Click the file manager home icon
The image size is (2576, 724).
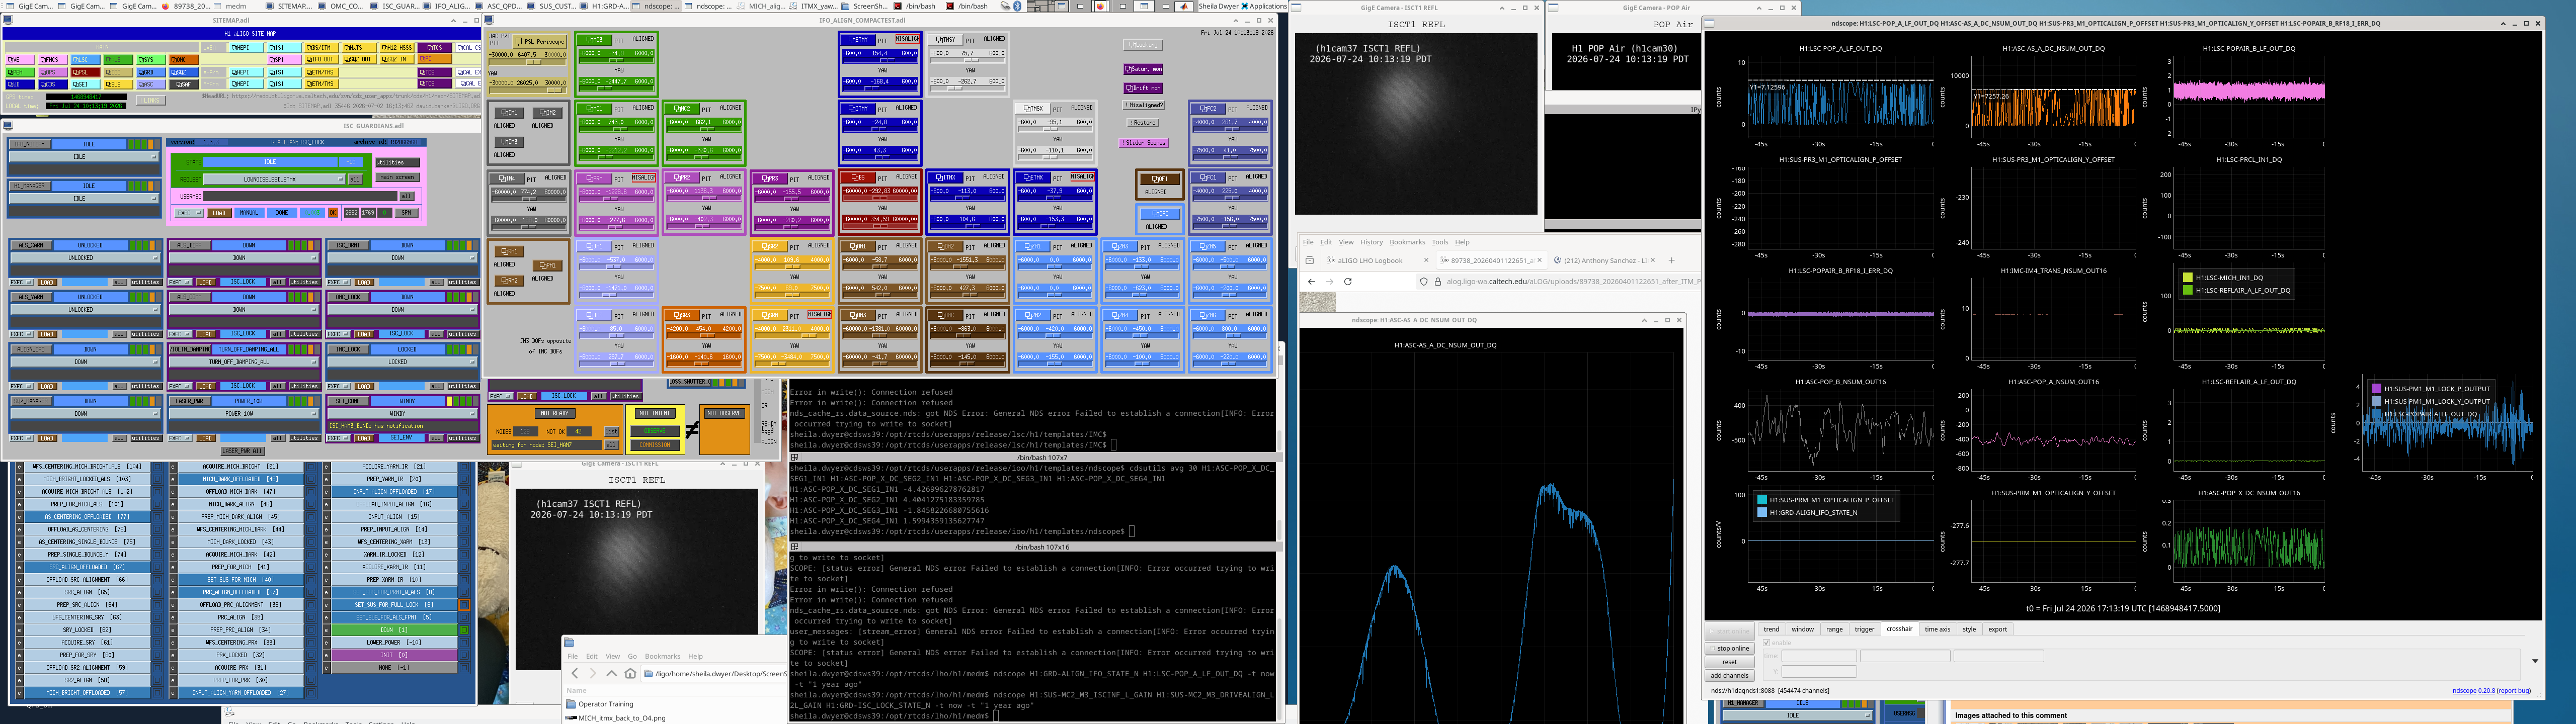pyautogui.click(x=630, y=674)
